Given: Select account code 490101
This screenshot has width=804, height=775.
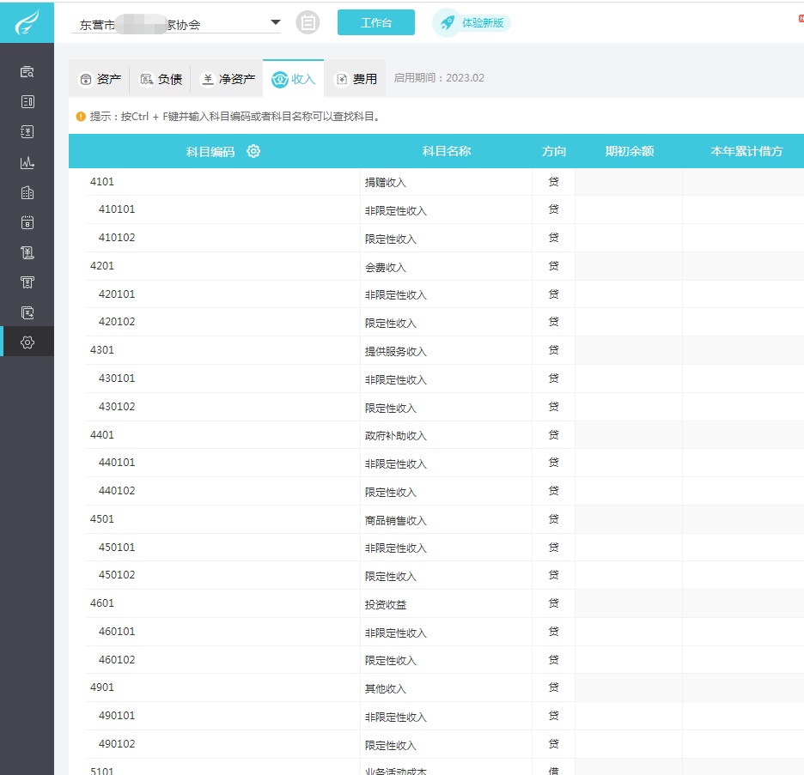Looking at the screenshot, I should [117, 716].
